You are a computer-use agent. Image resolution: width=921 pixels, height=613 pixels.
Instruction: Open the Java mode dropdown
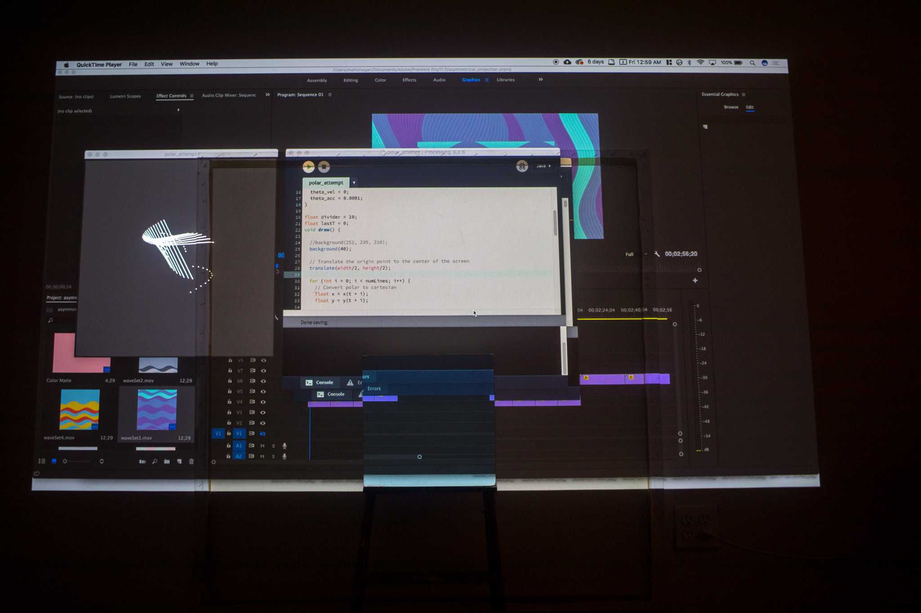pos(543,166)
